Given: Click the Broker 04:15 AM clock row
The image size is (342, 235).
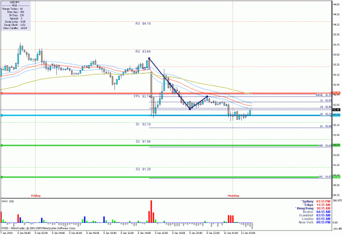Looking at the screenshot, I should (317, 212).
